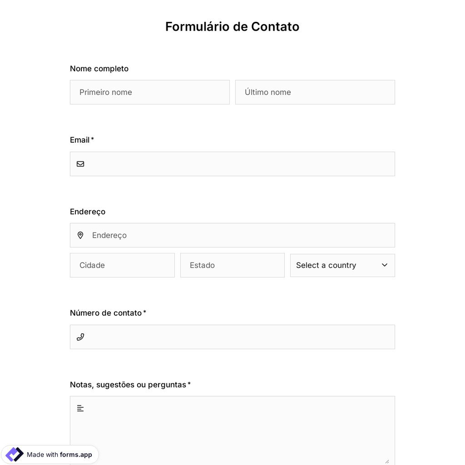465x465 pixels.
Task: Click the "Último nome" input field
Action: (315, 92)
